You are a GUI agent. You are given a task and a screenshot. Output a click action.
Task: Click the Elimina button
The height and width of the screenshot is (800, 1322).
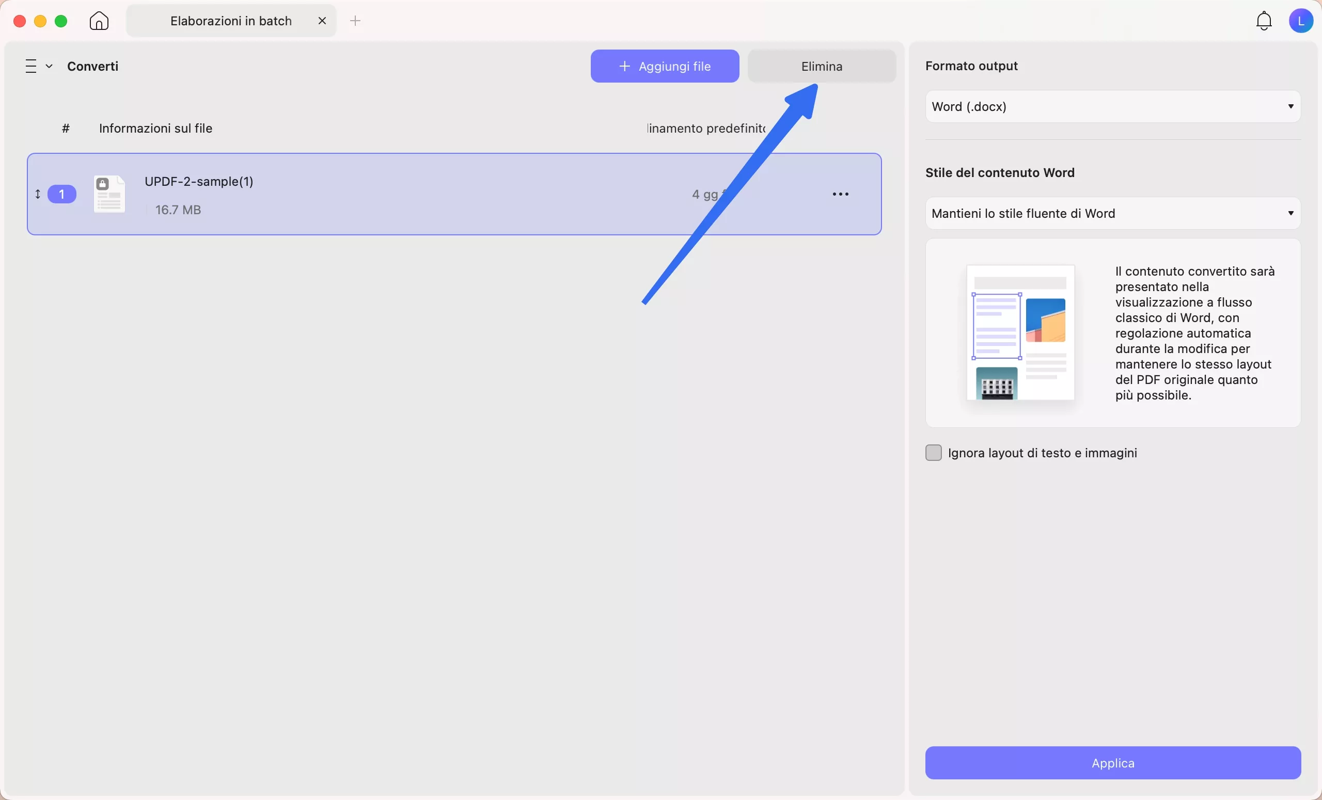(822, 66)
